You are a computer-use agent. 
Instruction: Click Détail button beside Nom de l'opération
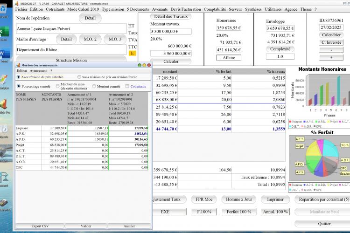tap(90, 18)
